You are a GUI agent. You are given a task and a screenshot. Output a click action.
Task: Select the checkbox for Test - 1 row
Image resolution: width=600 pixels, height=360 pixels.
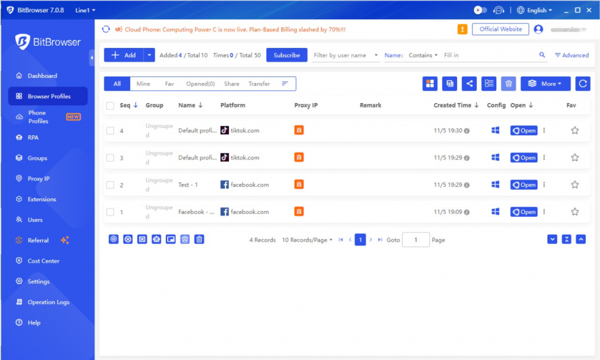click(x=110, y=185)
